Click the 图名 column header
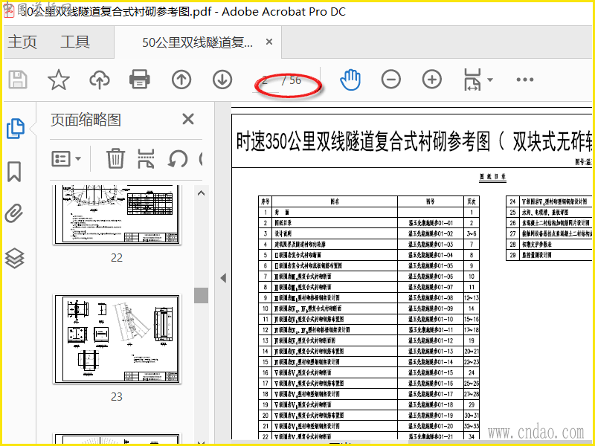The image size is (595, 446). click(335, 201)
